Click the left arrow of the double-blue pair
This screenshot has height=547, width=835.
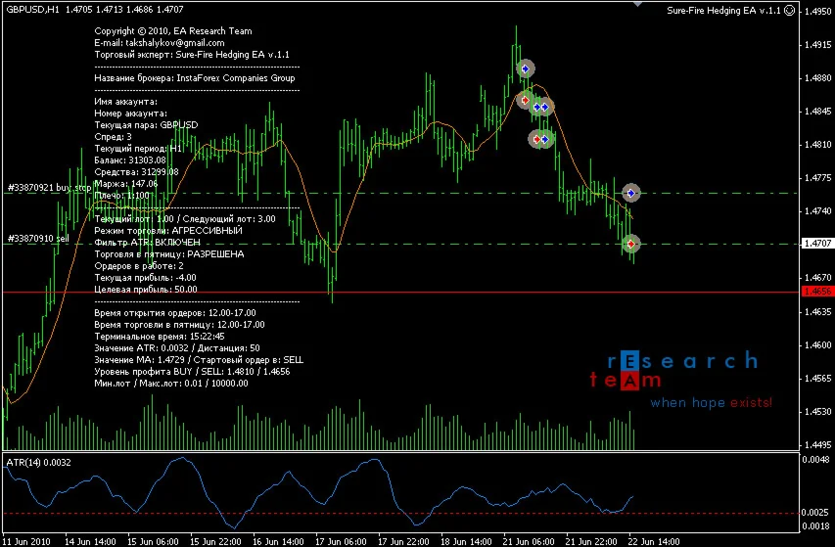click(x=536, y=107)
